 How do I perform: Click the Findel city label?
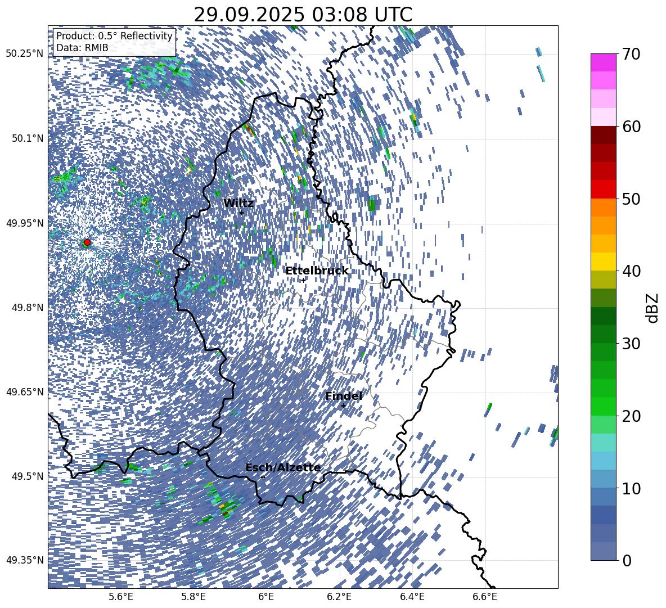(344, 396)
